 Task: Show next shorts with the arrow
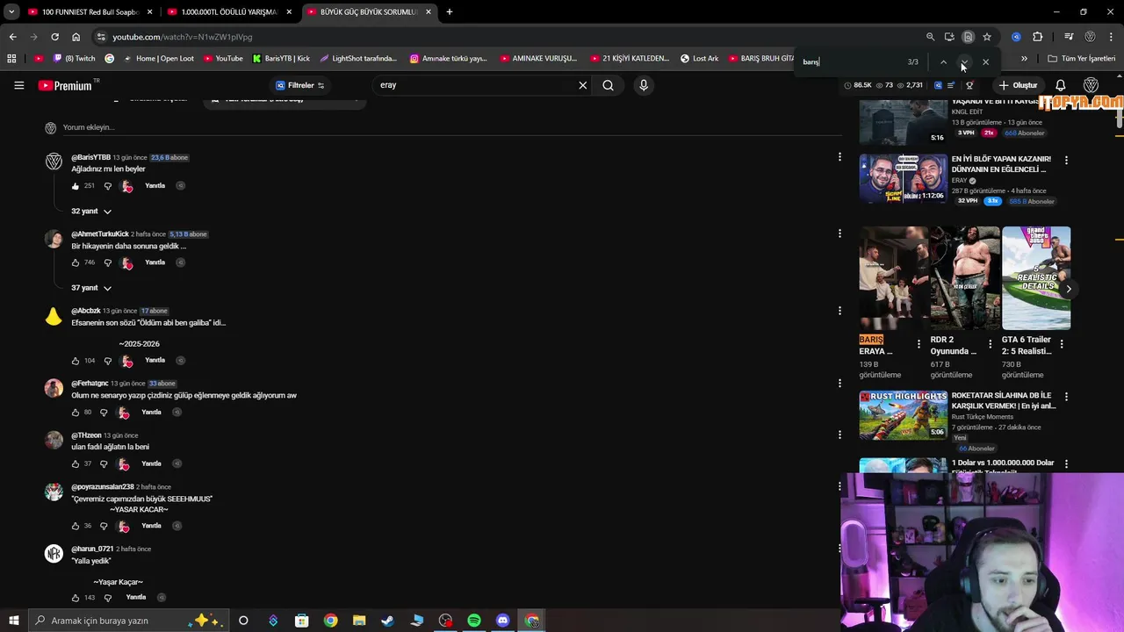point(1068,289)
